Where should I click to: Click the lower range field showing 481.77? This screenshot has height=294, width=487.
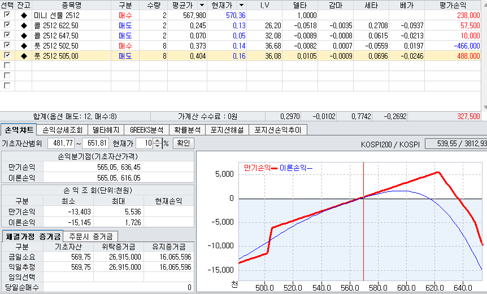[x=61, y=143]
